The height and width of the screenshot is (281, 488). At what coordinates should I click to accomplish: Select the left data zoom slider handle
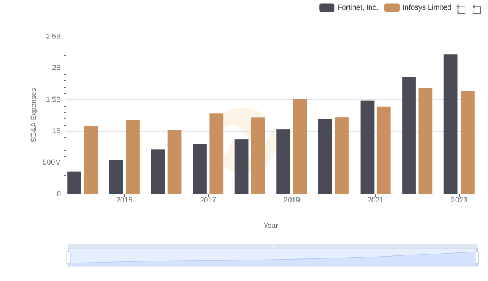pyautogui.click(x=68, y=257)
